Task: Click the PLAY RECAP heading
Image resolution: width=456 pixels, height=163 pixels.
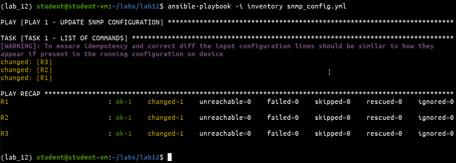Action: (20, 94)
